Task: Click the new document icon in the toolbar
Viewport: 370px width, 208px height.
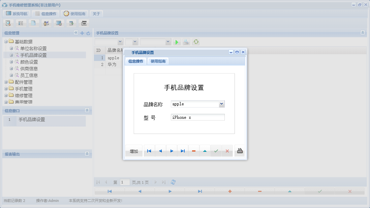Action: (33, 23)
